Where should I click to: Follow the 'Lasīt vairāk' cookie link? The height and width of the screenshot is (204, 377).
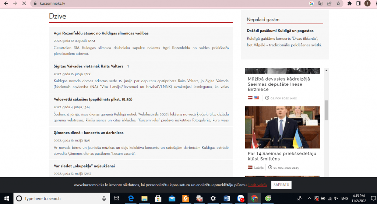(x=258, y=185)
